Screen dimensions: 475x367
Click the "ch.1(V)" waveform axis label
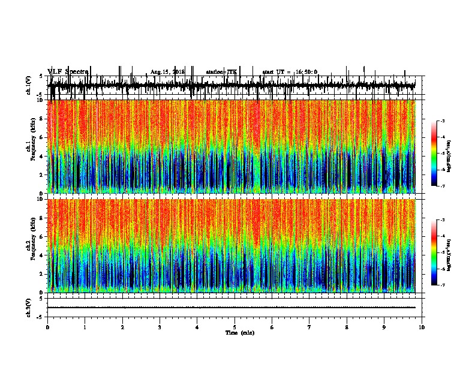tap(28, 85)
